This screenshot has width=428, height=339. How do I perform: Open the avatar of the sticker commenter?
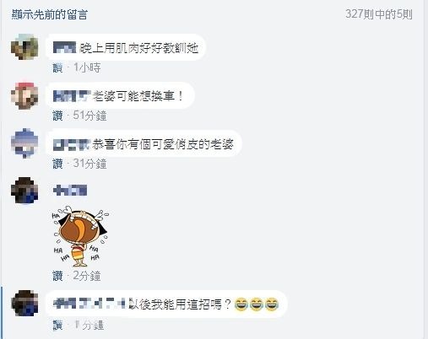[24, 191]
